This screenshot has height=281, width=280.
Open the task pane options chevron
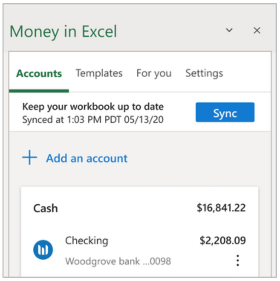click(x=229, y=30)
